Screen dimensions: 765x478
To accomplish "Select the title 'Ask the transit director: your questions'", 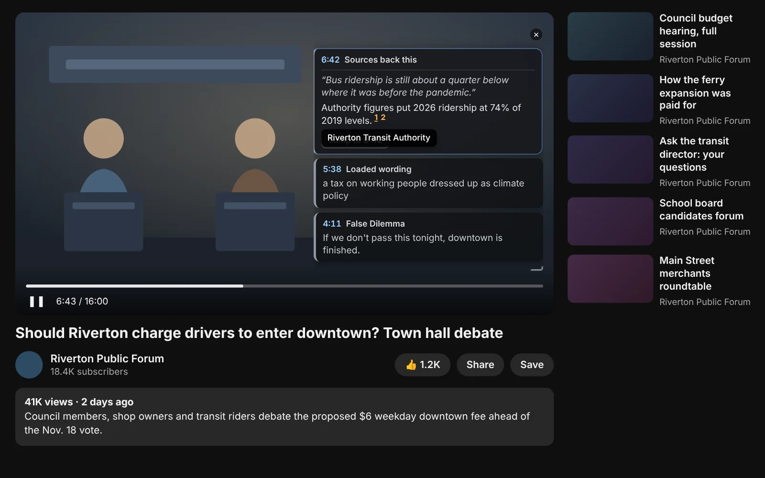I will coord(694,154).
